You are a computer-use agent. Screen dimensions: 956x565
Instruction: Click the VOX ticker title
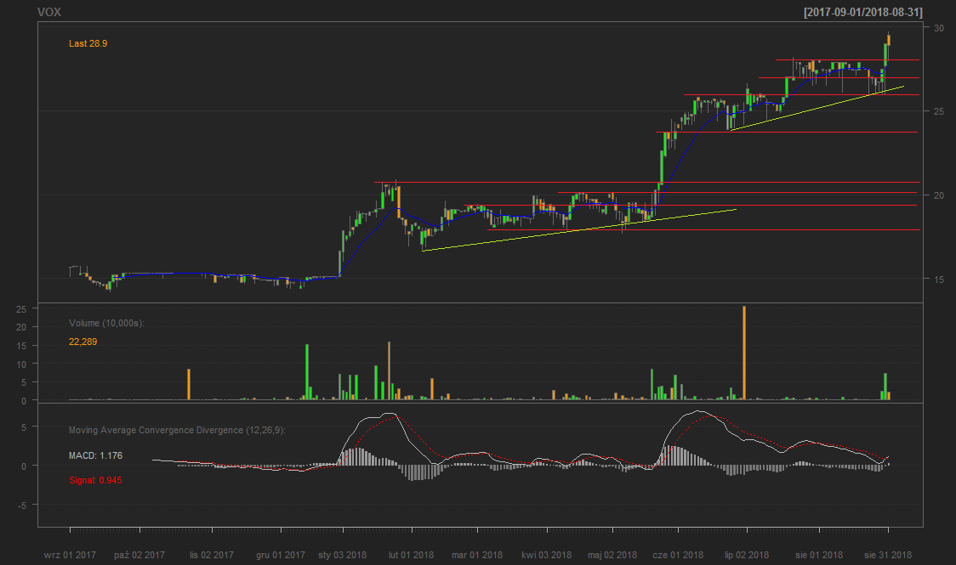tap(48, 12)
